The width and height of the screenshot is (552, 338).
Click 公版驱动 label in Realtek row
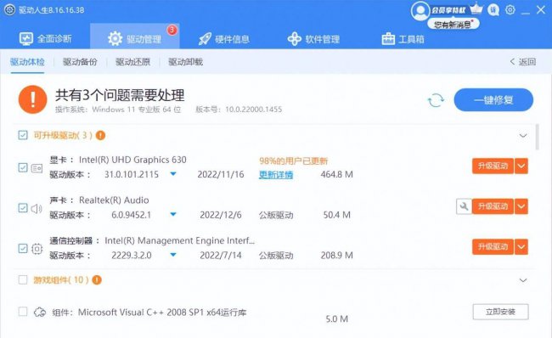click(276, 215)
